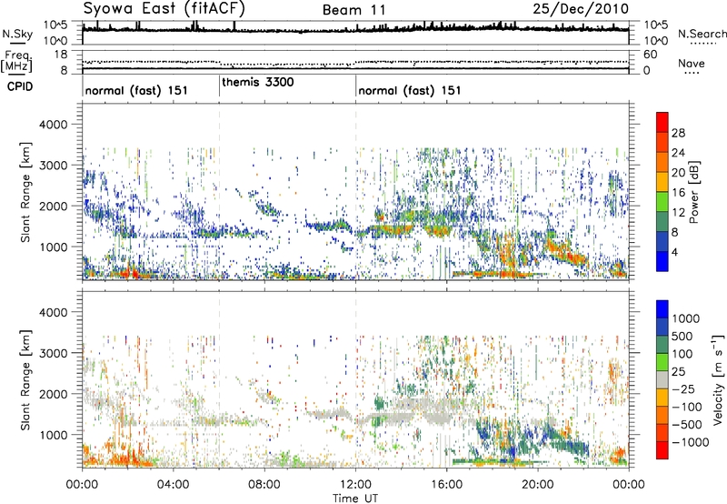This screenshot has width=727, height=504.
Task: Click the date label "25/Dec/2010"
Action: coord(581,9)
